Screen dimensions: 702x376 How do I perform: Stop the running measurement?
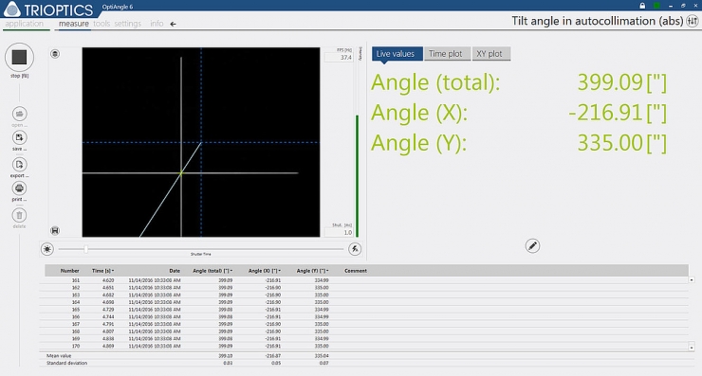tap(19, 57)
